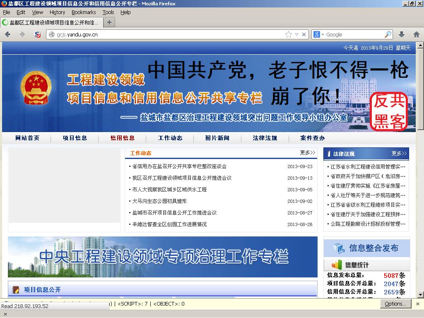Click the empty picture news slideshow area

coord(64,185)
